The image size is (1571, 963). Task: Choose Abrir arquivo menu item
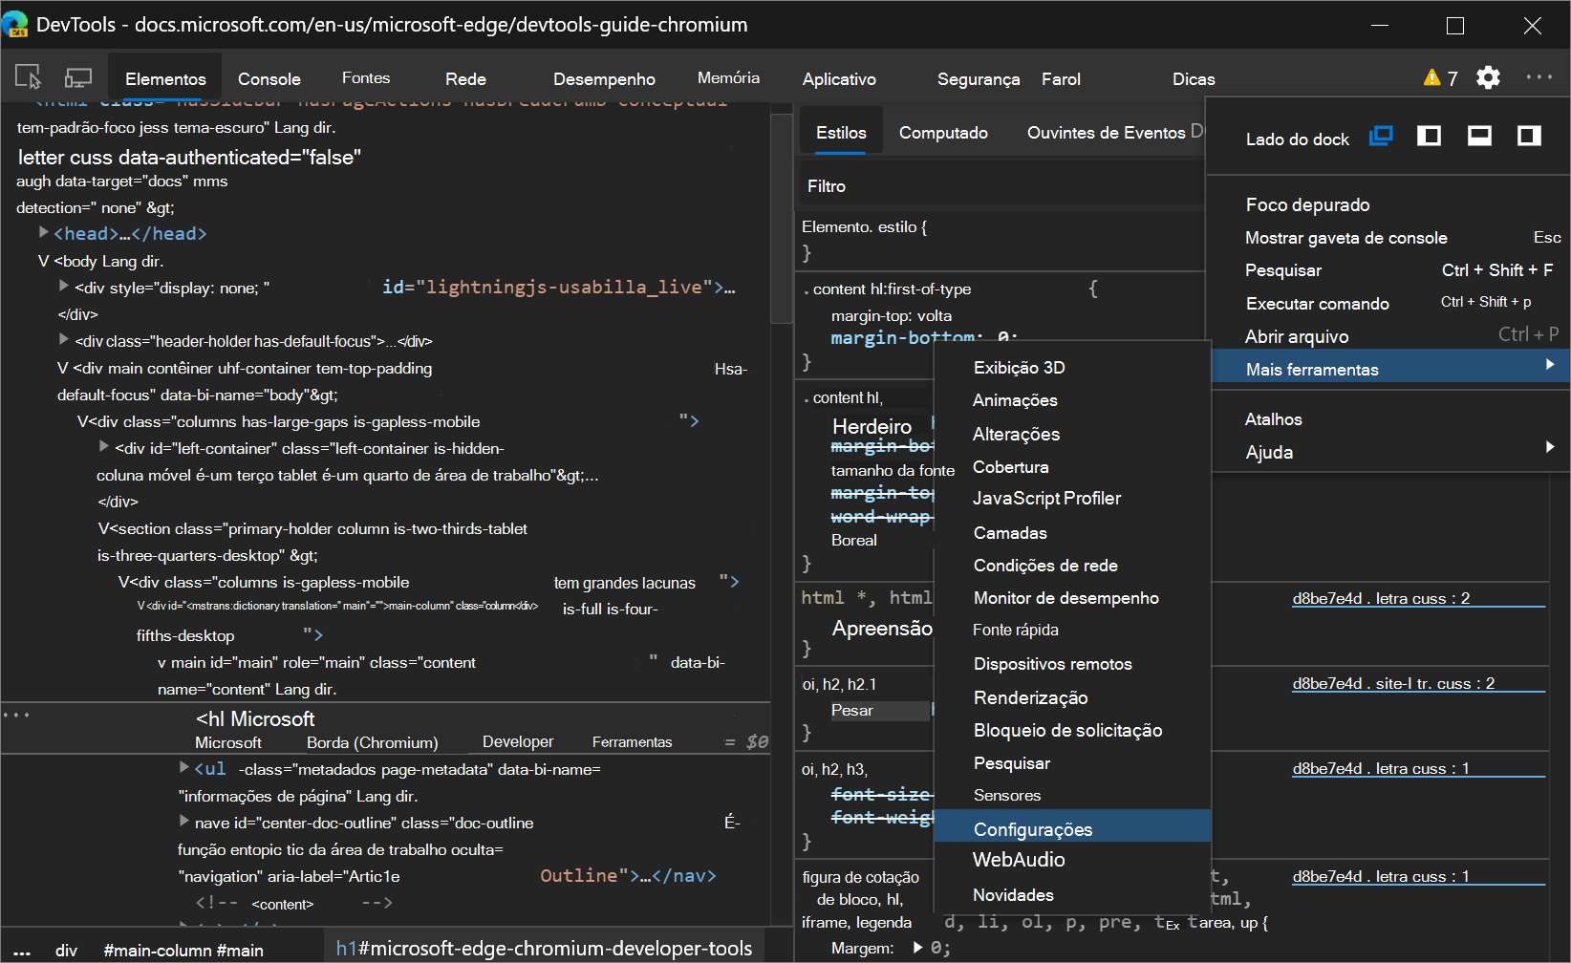coord(1390,335)
